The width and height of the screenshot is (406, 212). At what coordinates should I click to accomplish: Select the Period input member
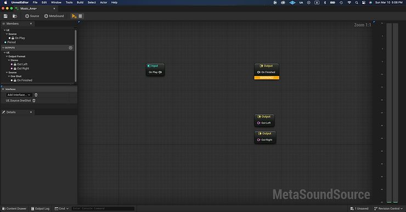point(12,42)
